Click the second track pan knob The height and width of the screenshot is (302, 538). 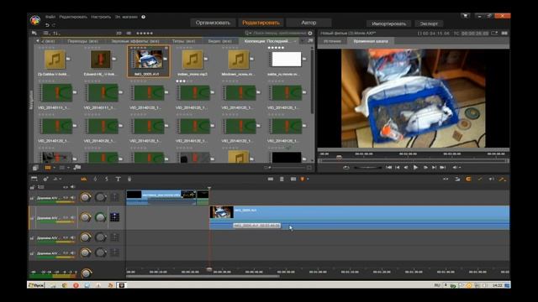coord(101,217)
